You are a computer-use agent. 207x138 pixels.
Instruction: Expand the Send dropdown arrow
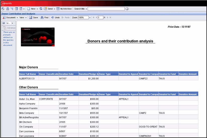pyautogui.click(x=54, y=9)
